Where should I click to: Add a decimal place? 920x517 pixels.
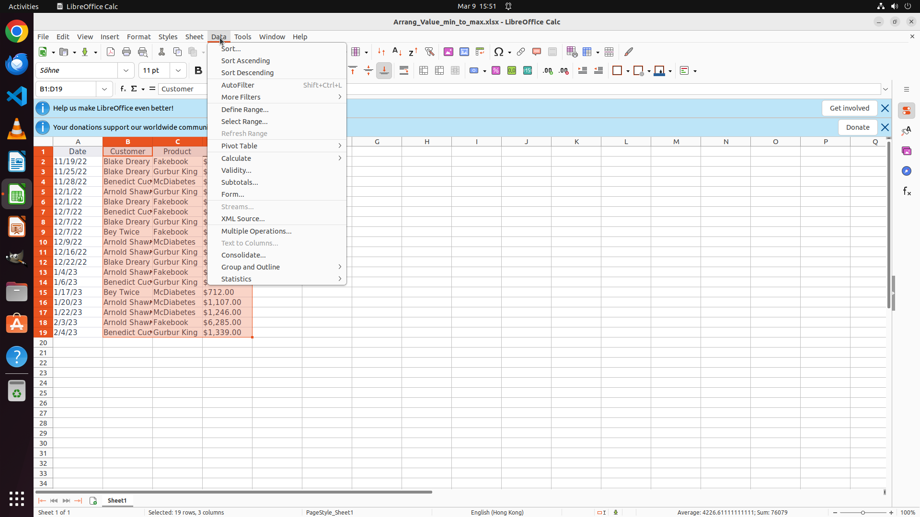pos(548,71)
